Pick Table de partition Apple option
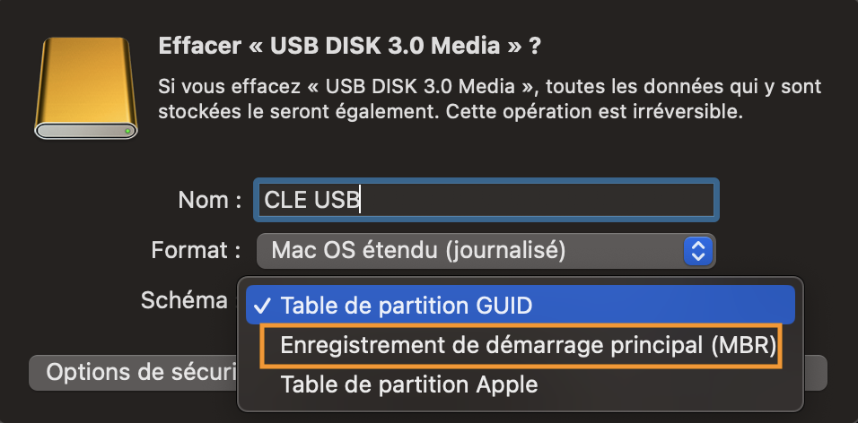 [x=409, y=385]
